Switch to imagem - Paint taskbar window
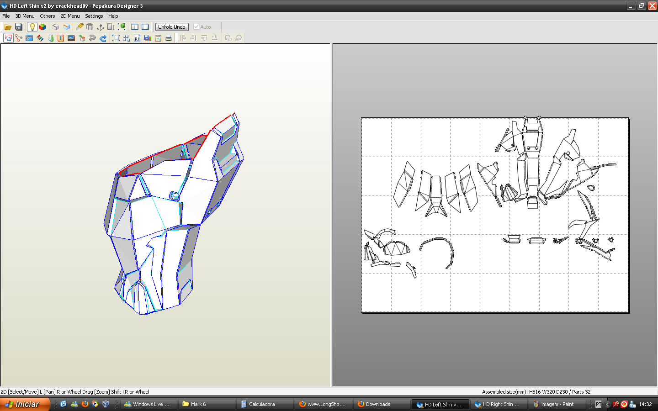This screenshot has height=411, width=658. (557, 404)
